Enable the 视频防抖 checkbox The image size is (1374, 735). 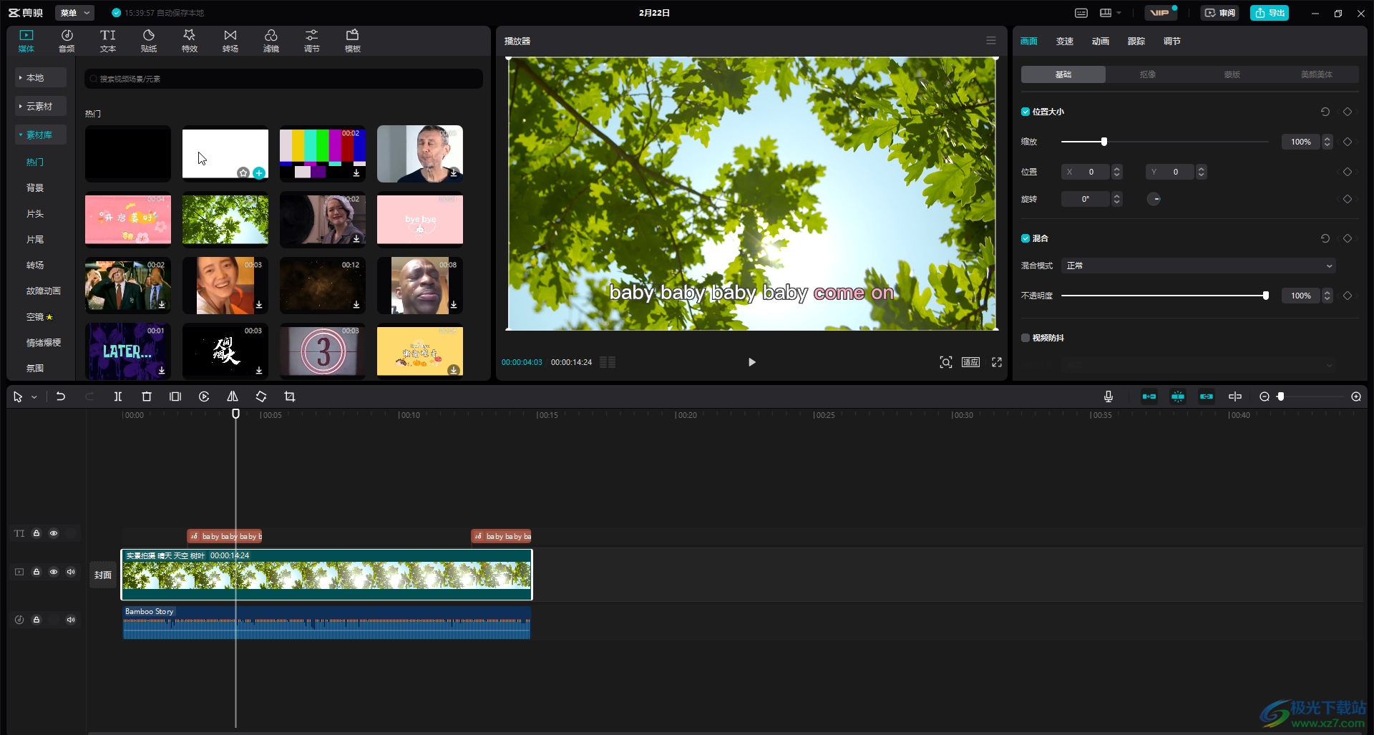click(1025, 338)
